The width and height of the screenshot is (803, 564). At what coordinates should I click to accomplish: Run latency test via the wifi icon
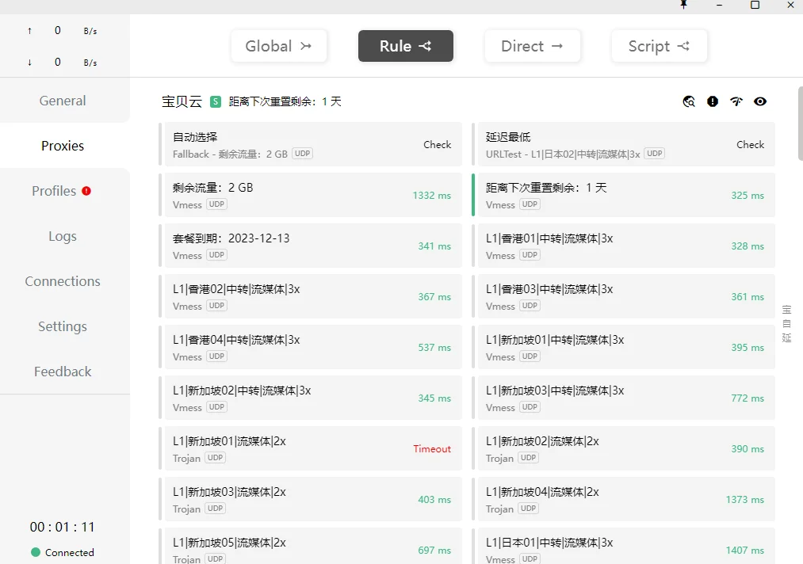pyautogui.click(x=736, y=101)
